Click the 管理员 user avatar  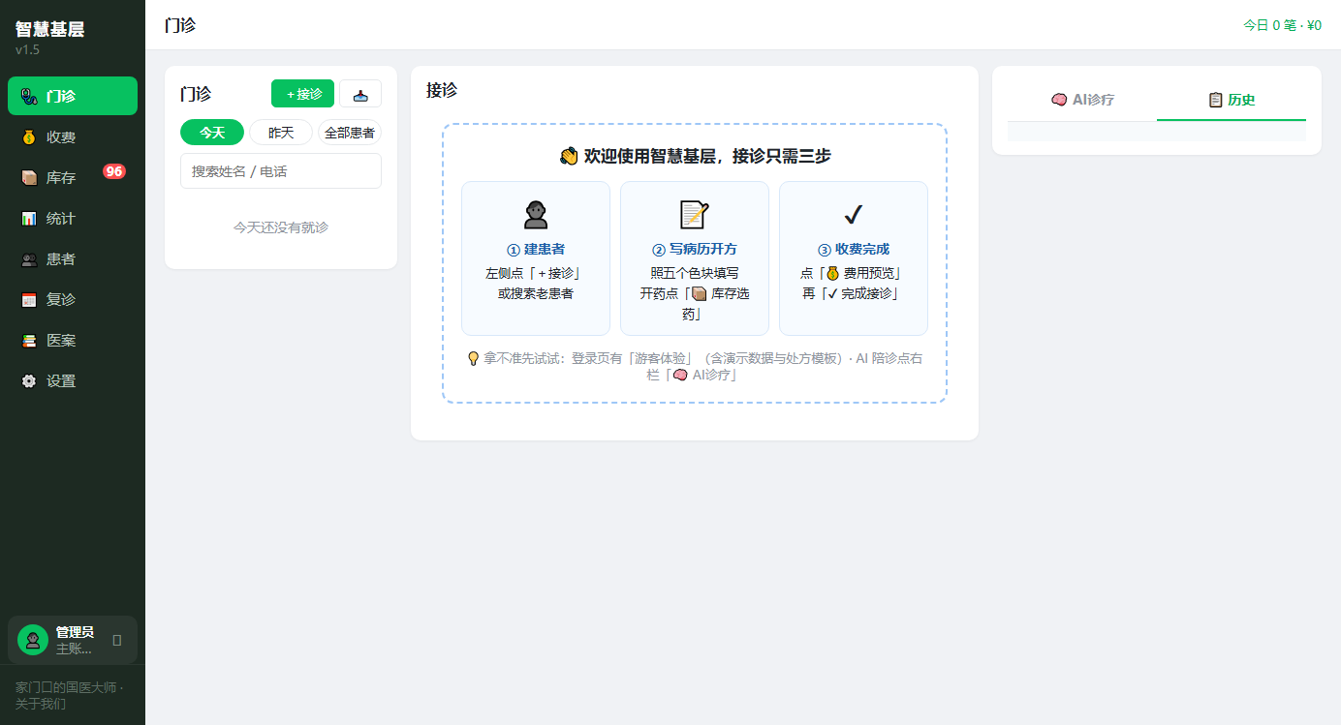(33, 640)
